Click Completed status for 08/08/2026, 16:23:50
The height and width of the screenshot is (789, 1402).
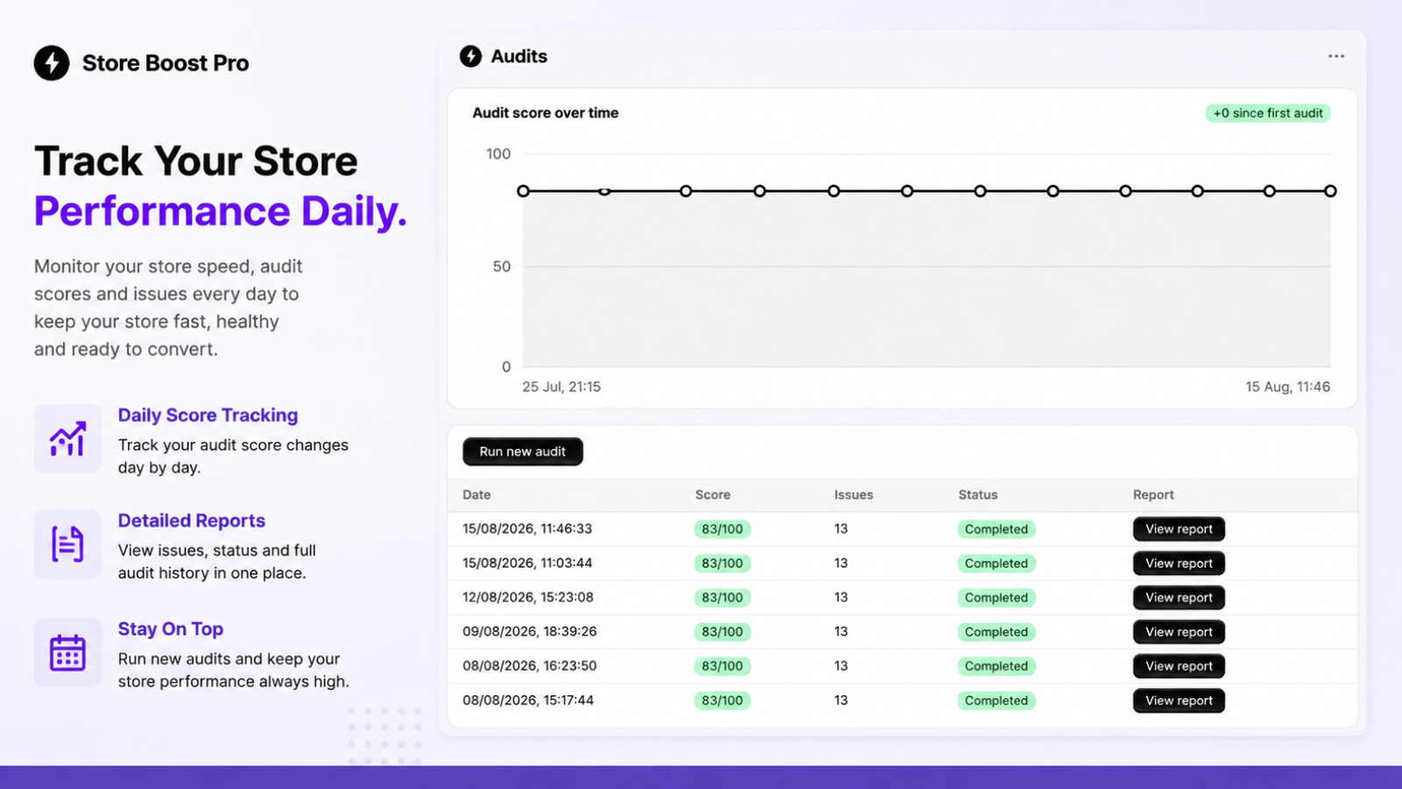996,666
